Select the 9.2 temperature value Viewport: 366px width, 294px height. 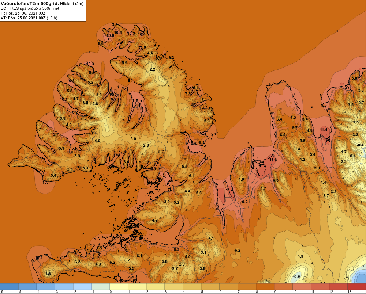[244, 202]
